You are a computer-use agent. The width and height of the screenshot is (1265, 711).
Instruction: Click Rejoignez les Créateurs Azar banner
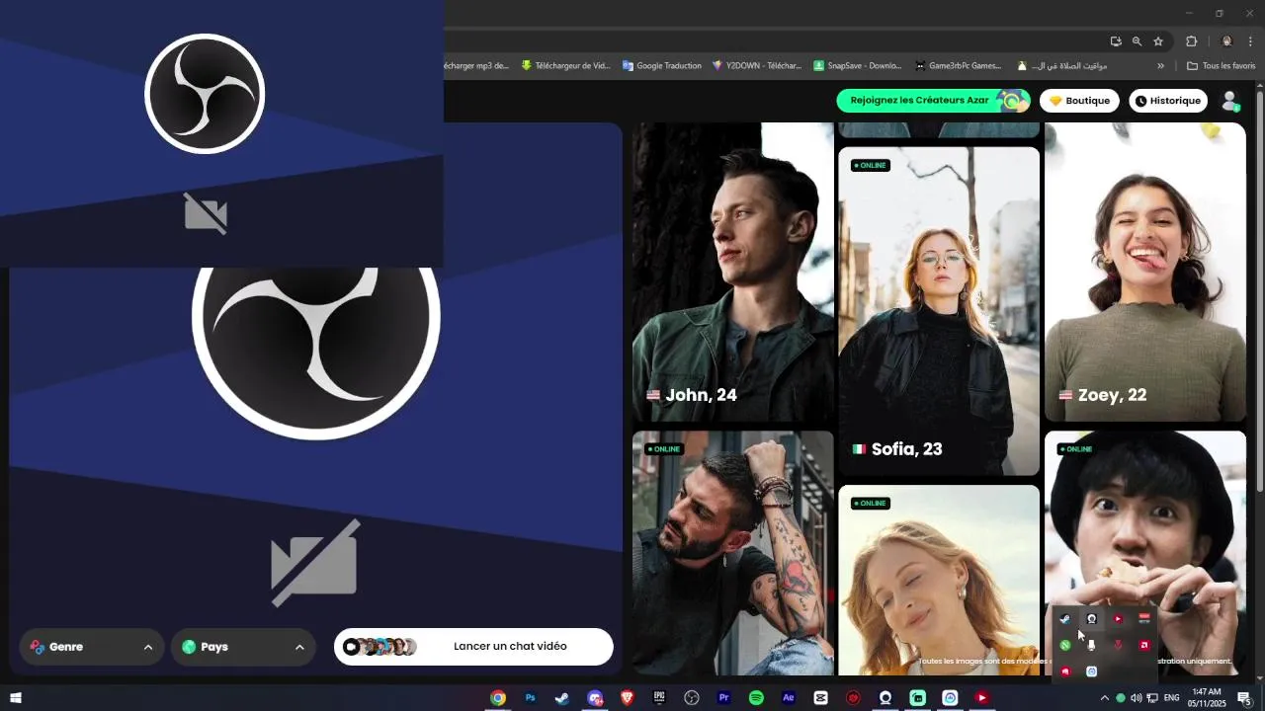pyautogui.click(x=933, y=101)
